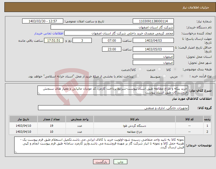The image size is (216, 169).
Task: Click the response deadline date 1403/04/03
Action: [x=153, y=40]
